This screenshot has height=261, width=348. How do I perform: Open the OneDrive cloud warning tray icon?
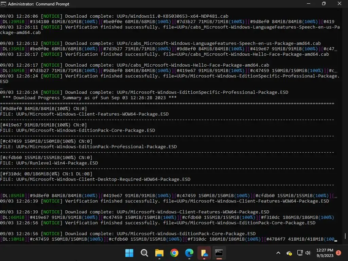[x=289, y=253]
